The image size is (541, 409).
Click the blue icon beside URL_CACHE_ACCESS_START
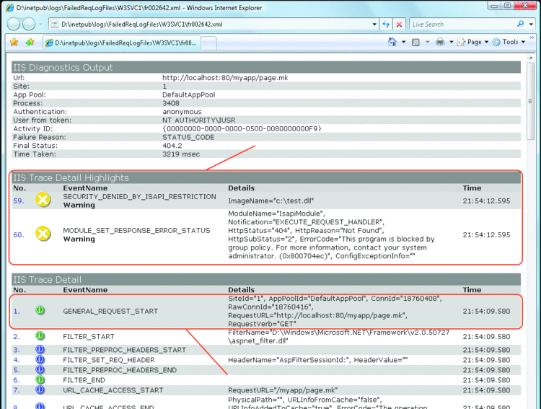click(40, 390)
